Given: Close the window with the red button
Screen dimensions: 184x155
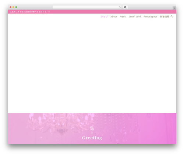Looking at the screenshot, I should click(11, 7).
